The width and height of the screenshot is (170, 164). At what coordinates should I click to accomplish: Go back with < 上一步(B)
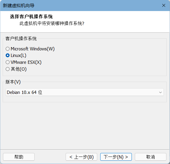(81, 157)
